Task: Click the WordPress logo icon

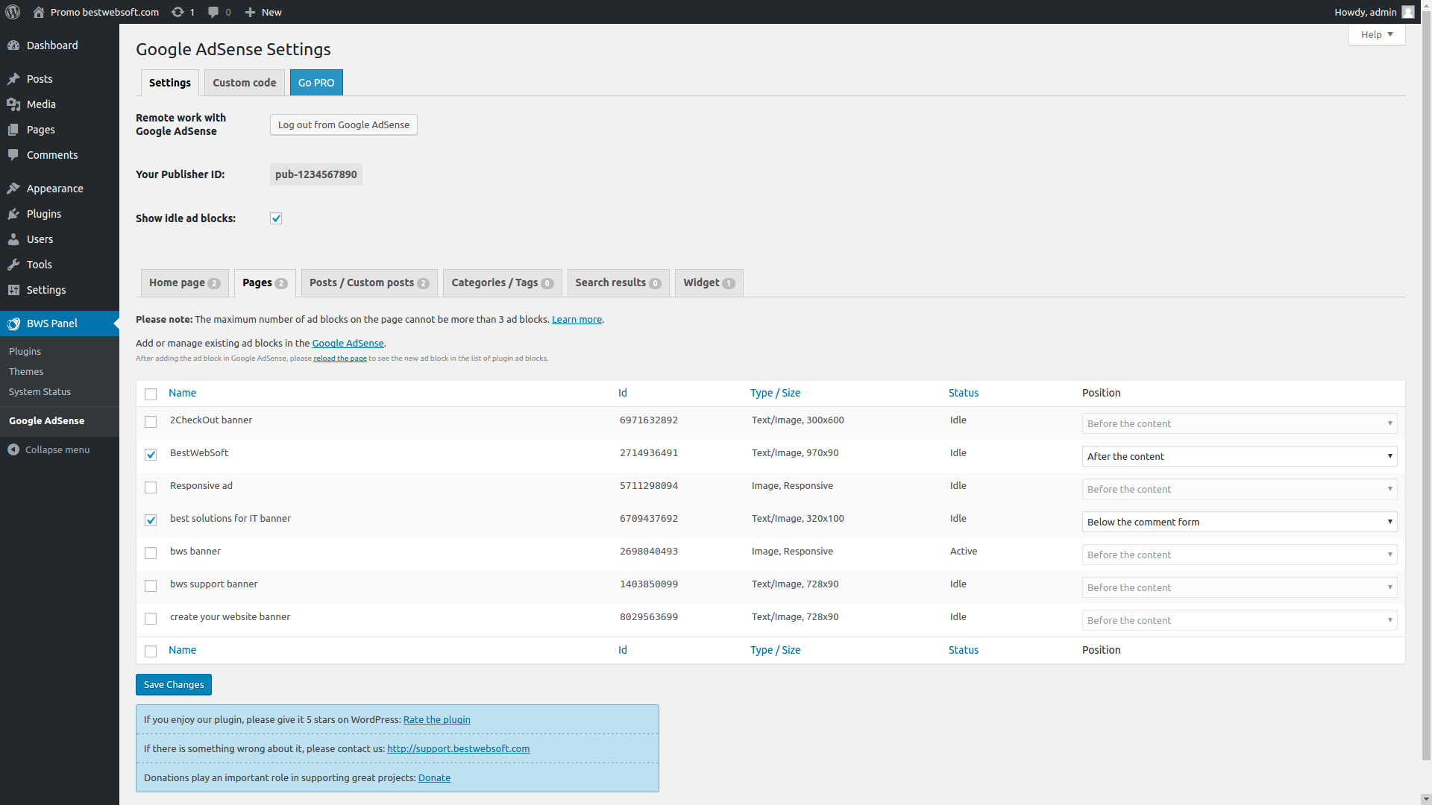Action: coord(13,12)
